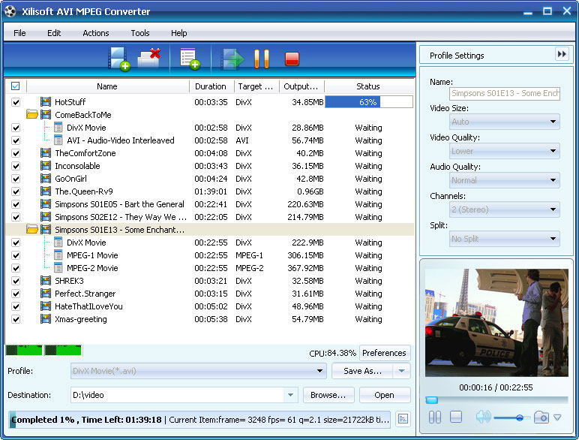The height and width of the screenshot is (440, 579).
Task: Open the Tools menu
Action: tap(140, 33)
